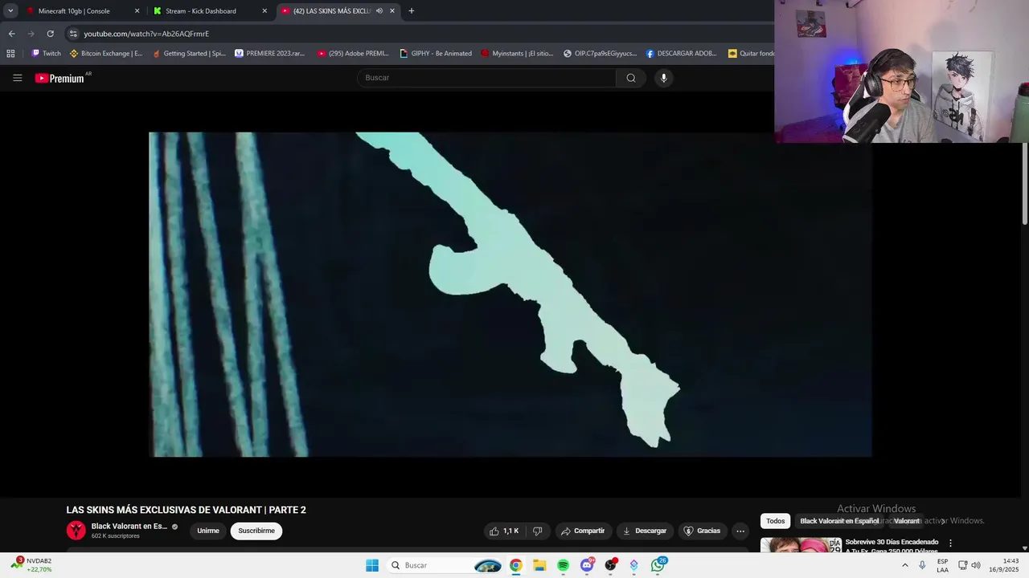
Task: Open Black Valorant channel avatar
Action: (x=76, y=530)
